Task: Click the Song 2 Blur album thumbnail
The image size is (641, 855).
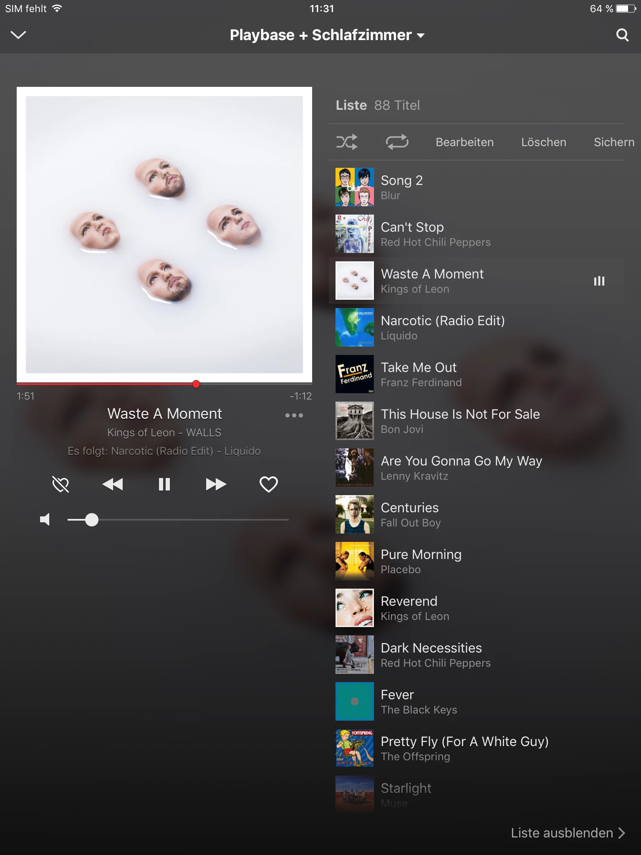Action: pos(355,187)
